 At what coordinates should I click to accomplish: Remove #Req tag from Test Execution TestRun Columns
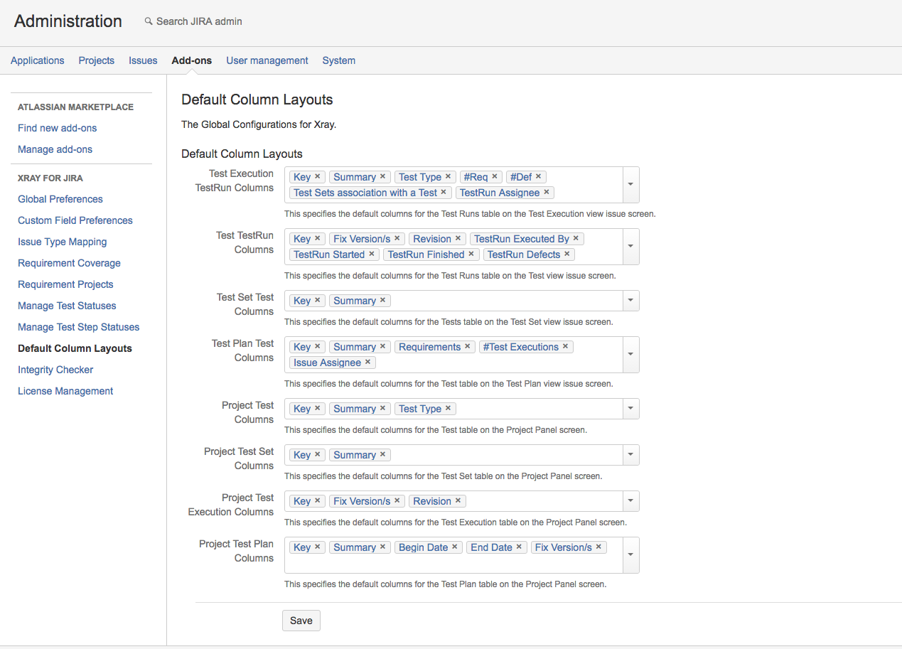coord(495,176)
